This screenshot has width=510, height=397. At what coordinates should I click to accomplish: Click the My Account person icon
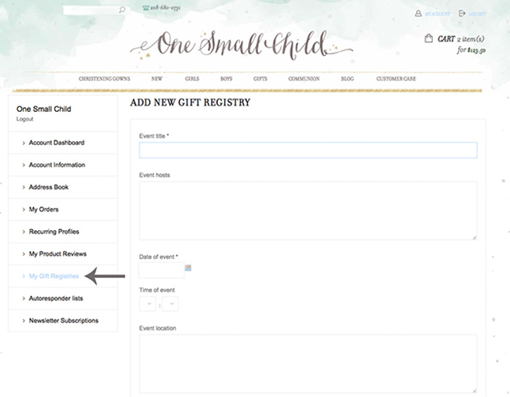click(418, 13)
